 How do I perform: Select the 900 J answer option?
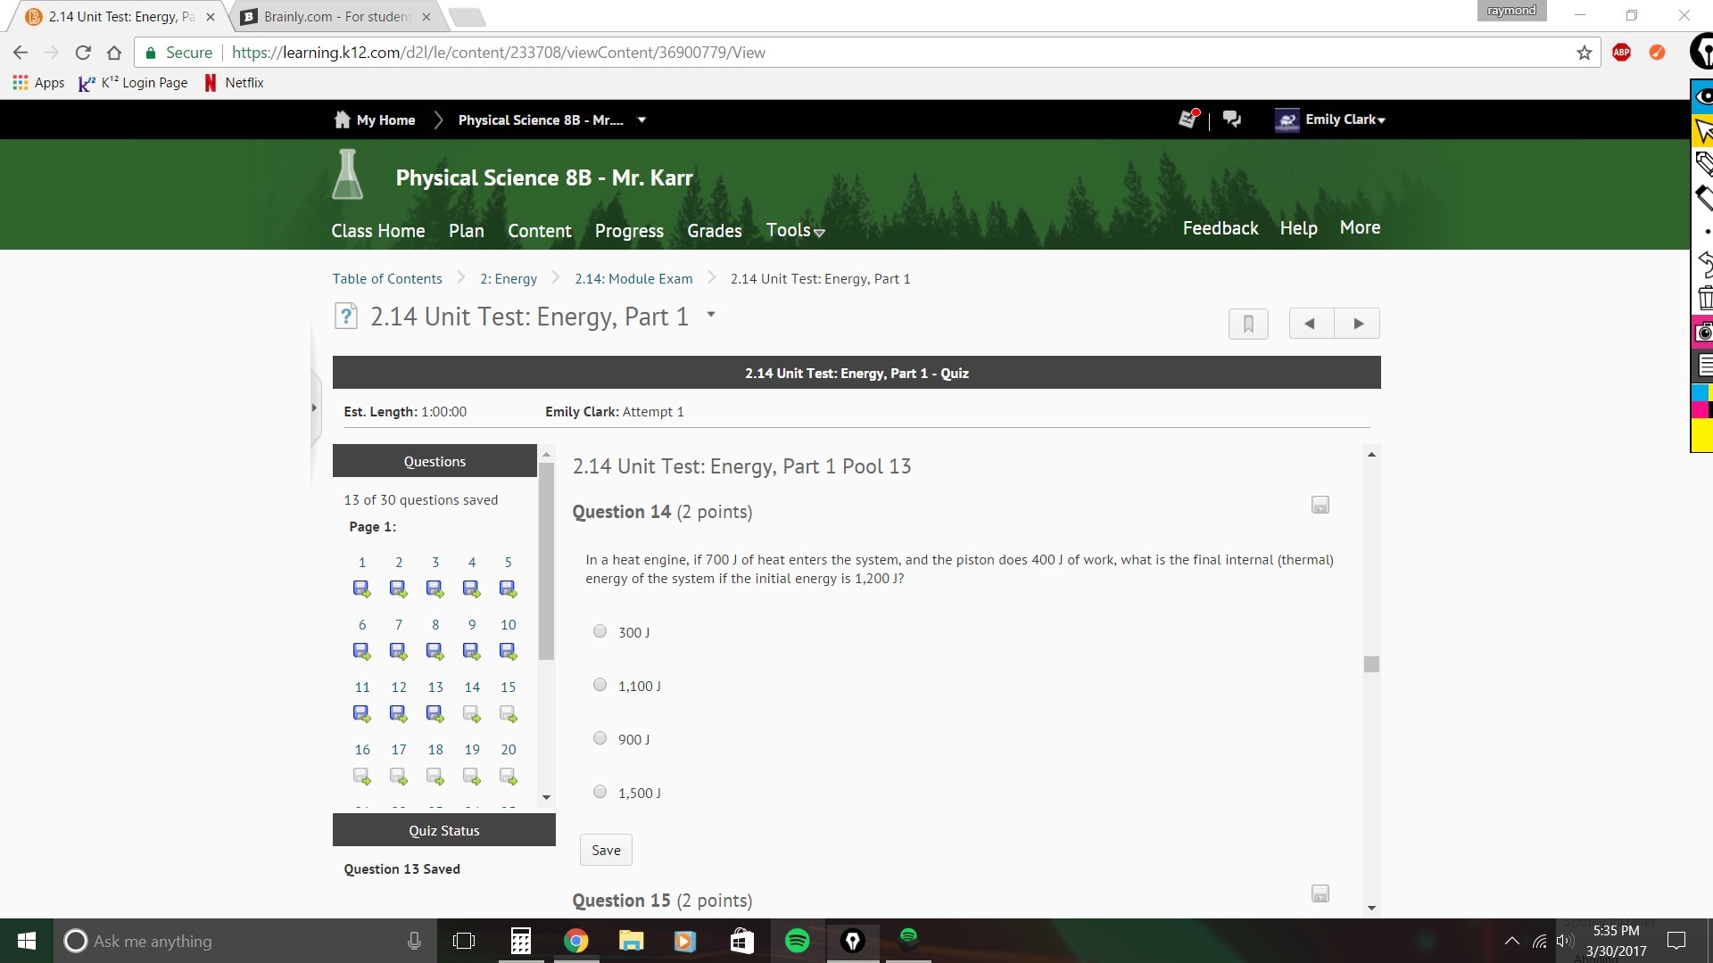click(600, 738)
